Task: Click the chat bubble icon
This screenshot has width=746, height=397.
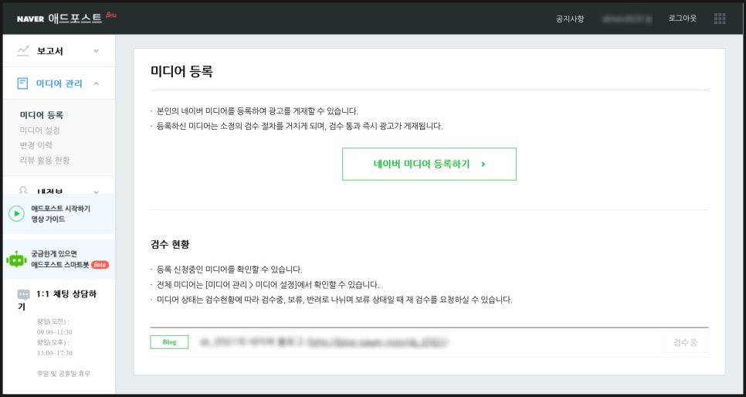Action: coord(23,294)
